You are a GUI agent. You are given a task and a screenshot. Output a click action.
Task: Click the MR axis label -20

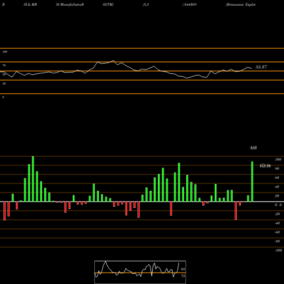[x=277, y=214]
